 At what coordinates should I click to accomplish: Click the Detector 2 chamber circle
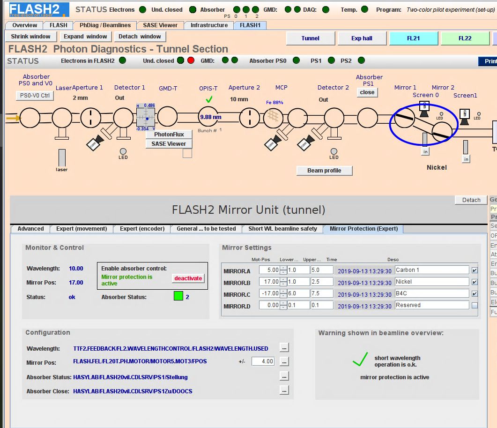334,118
